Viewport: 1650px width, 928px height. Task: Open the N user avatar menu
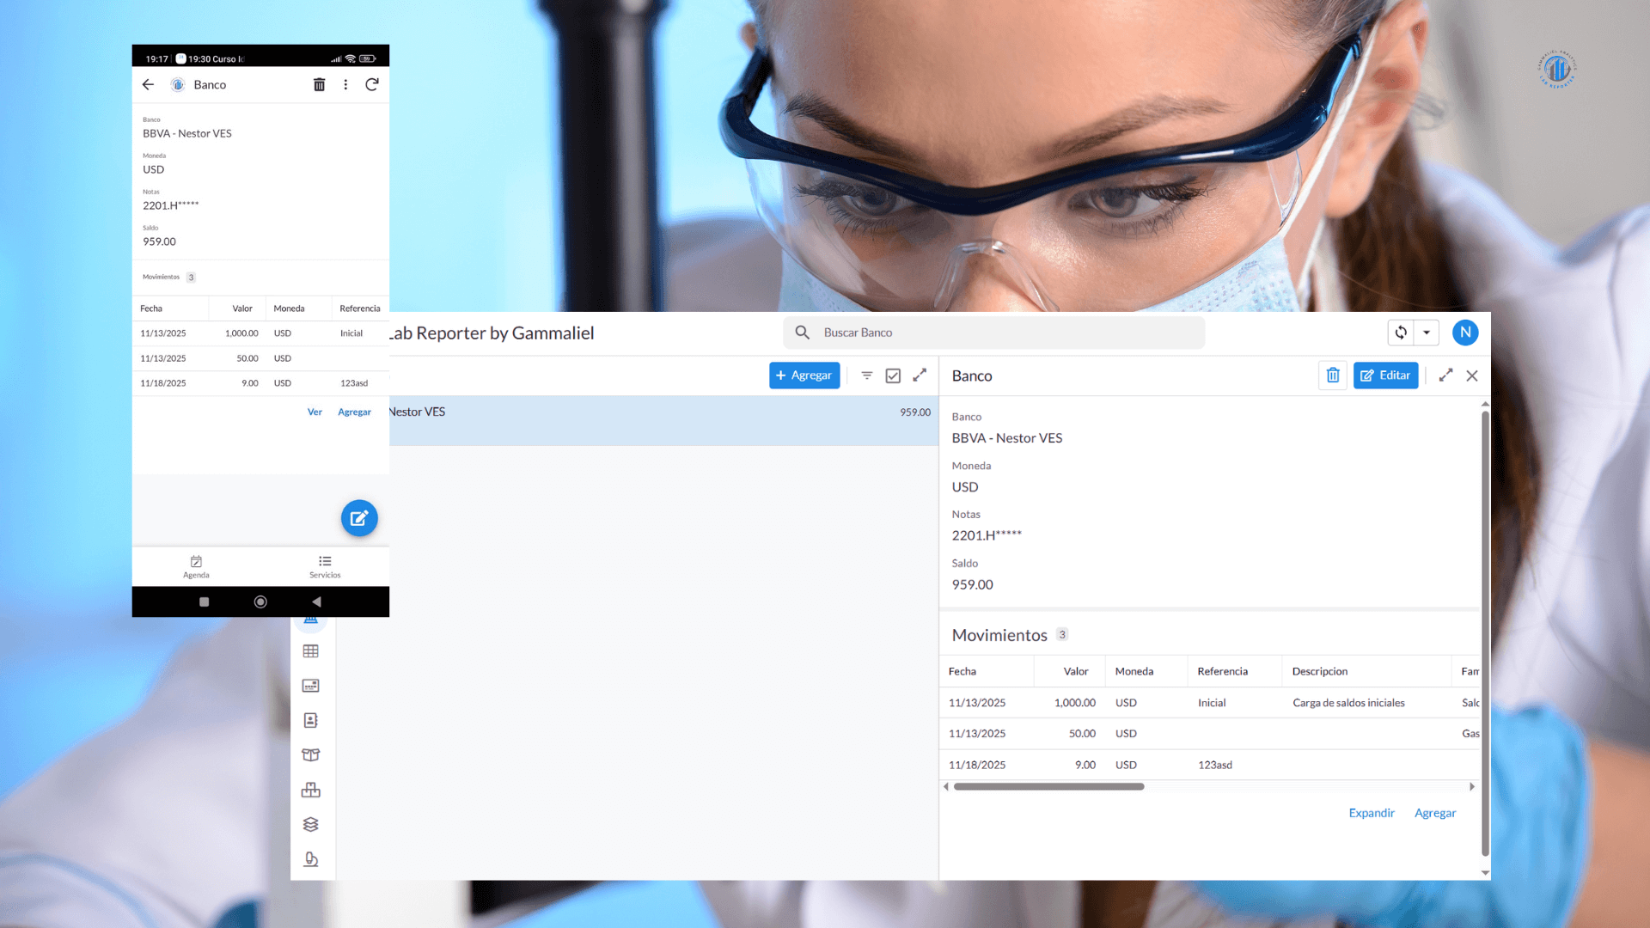(x=1465, y=333)
